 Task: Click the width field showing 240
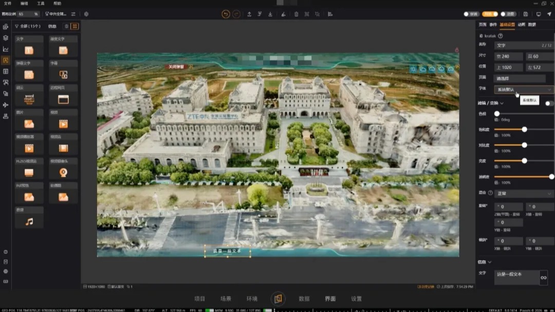(508, 57)
